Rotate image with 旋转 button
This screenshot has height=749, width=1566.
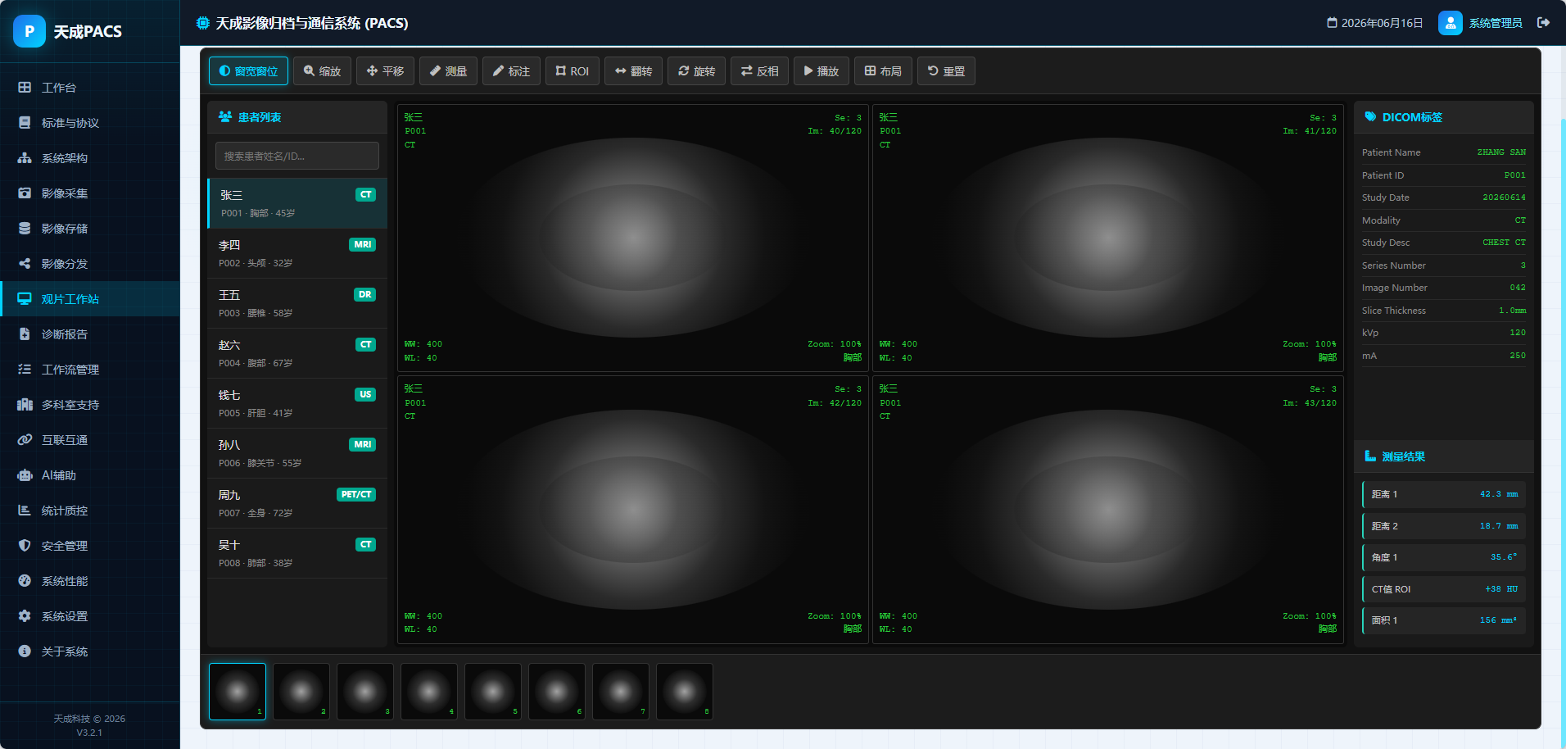point(696,71)
